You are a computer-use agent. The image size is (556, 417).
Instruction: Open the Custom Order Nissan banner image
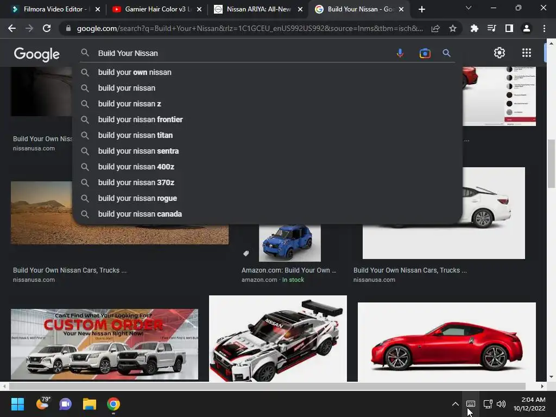point(105,344)
